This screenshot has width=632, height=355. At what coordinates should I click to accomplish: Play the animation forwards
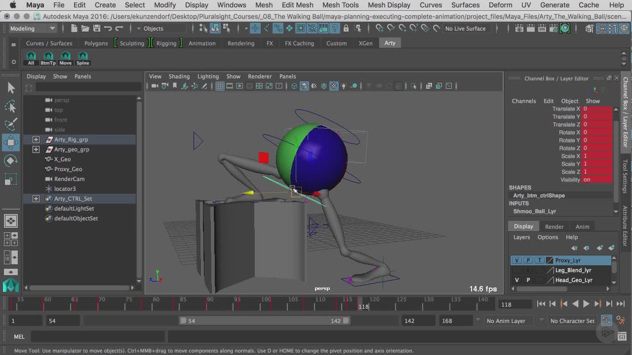[x=586, y=304]
